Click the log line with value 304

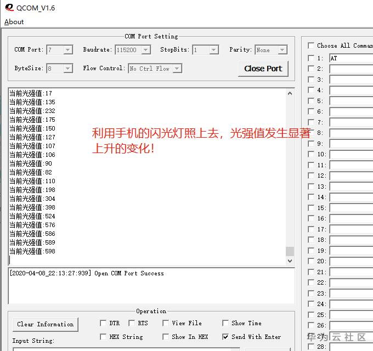click(32, 199)
